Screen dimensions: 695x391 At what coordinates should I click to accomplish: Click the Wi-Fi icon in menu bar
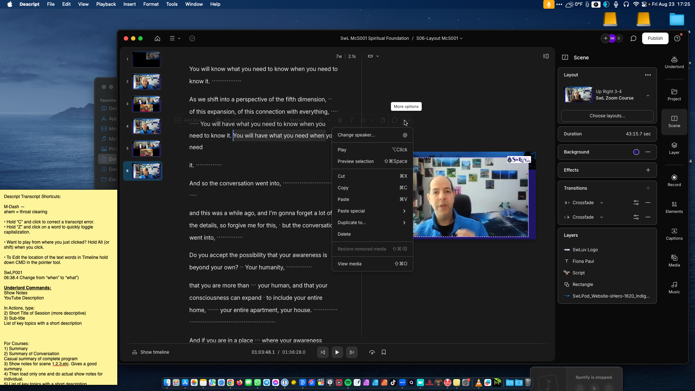636,4
